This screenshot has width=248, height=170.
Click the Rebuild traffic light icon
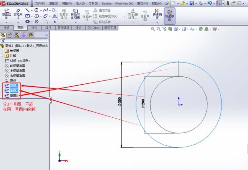[228, 3]
